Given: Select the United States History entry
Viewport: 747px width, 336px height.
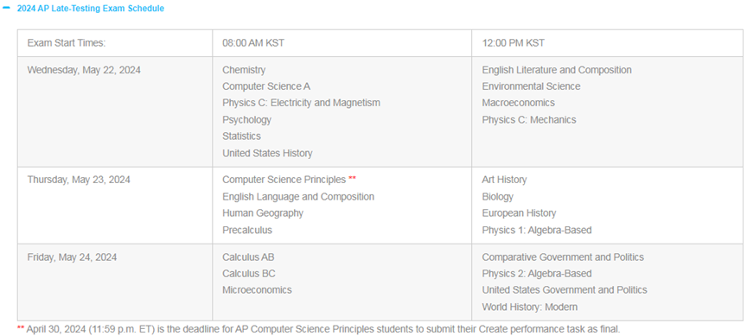Looking at the screenshot, I should [267, 153].
